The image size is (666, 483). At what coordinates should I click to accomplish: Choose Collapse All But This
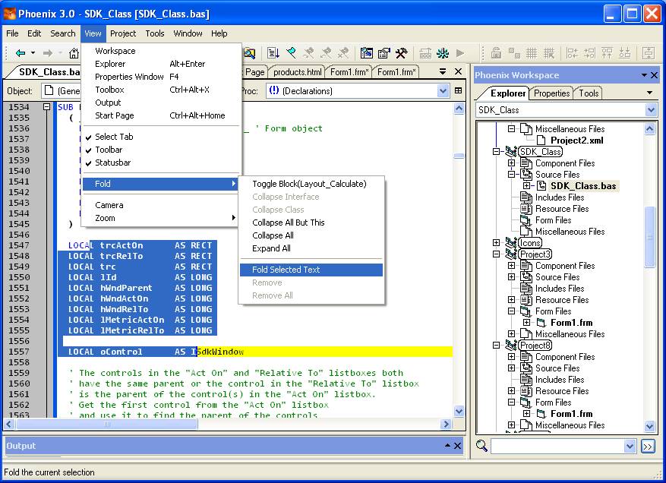(x=311, y=223)
